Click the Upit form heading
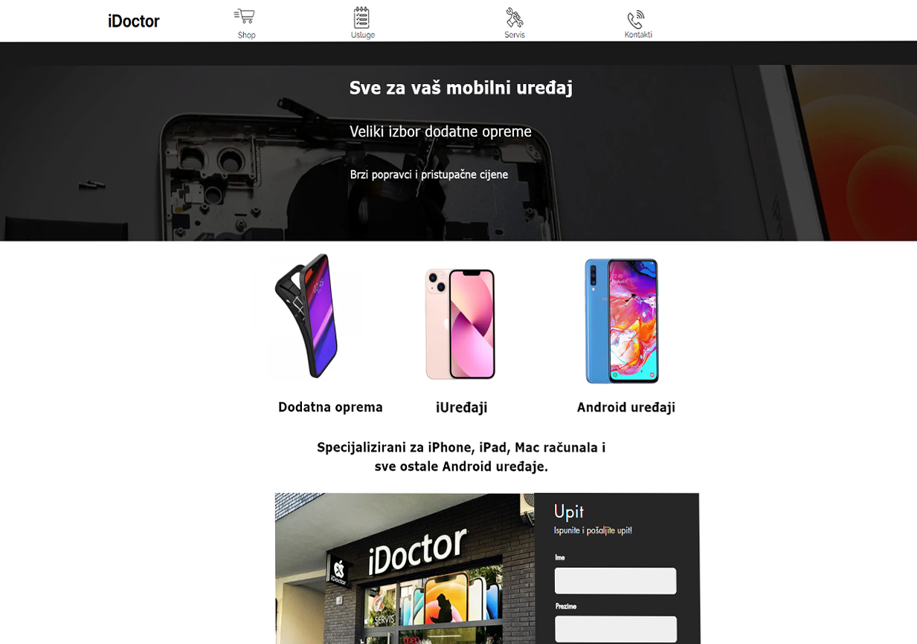917x644 pixels. tap(569, 511)
